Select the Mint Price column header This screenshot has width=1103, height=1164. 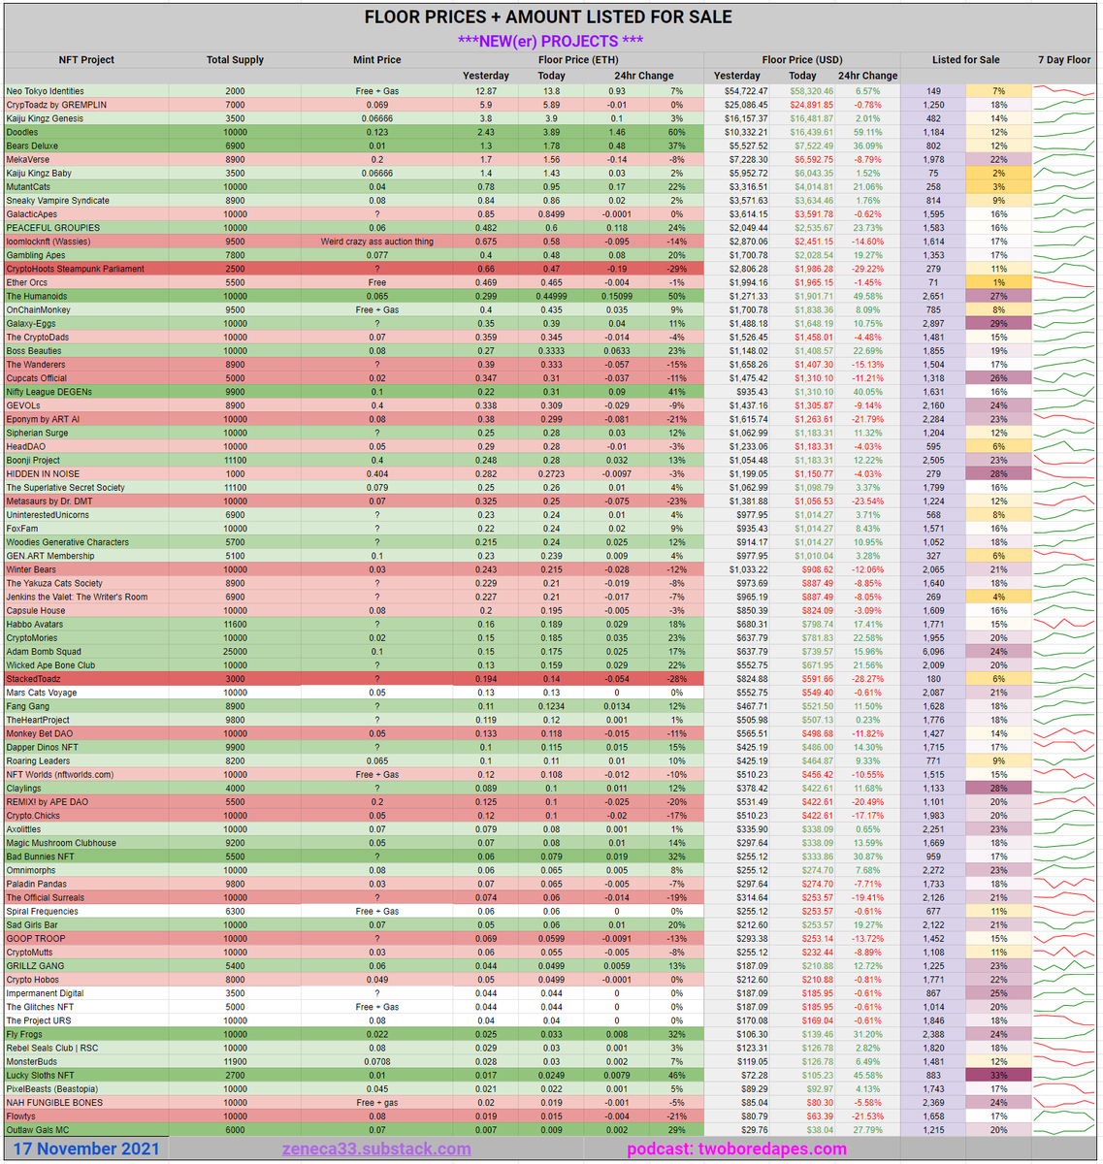click(x=376, y=60)
